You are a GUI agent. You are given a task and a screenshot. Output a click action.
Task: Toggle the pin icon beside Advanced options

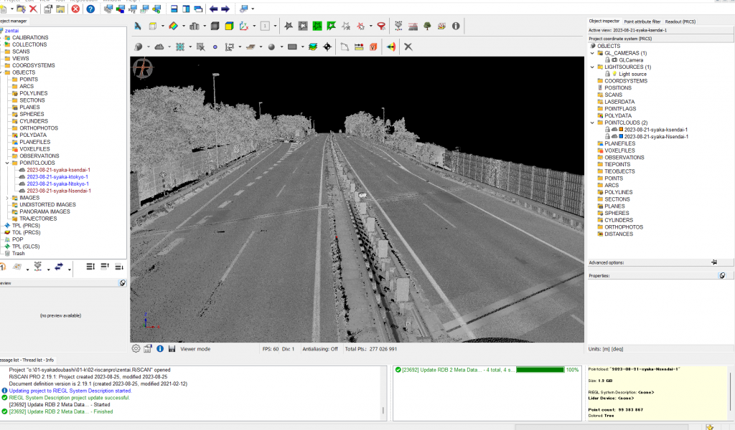point(714,262)
